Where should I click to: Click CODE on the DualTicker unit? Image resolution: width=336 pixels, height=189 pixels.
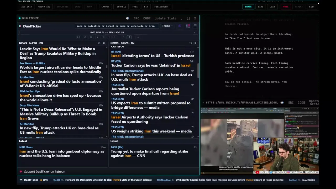(147, 18)
